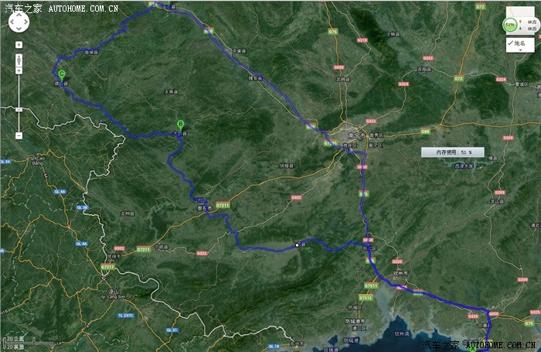Click the map scale bar

(x=14, y=341)
